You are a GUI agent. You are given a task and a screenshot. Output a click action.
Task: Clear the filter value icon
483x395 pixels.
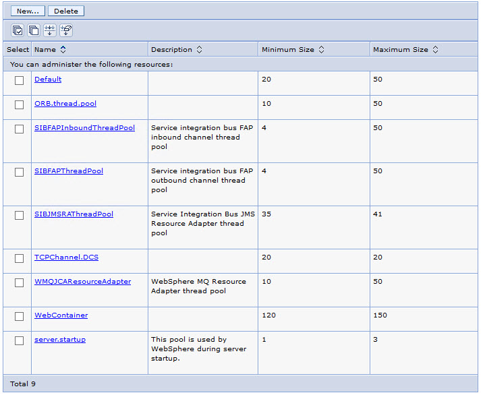click(x=66, y=30)
